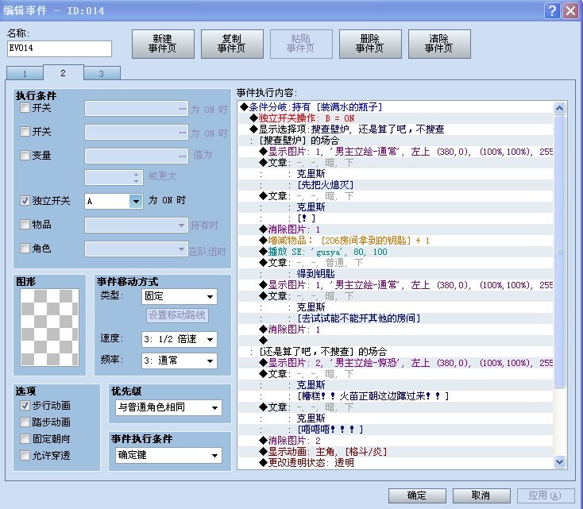
Task: Select the [搜查壁炉] 的场合 line
Action: click(x=396, y=141)
